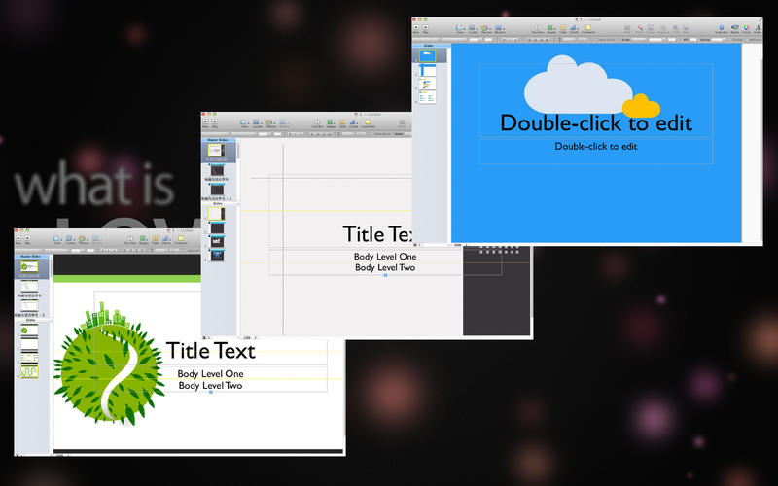This screenshot has width=778, height=486.
Task: Open View menu in middle gray window toolbar
Action: [244, 123]
